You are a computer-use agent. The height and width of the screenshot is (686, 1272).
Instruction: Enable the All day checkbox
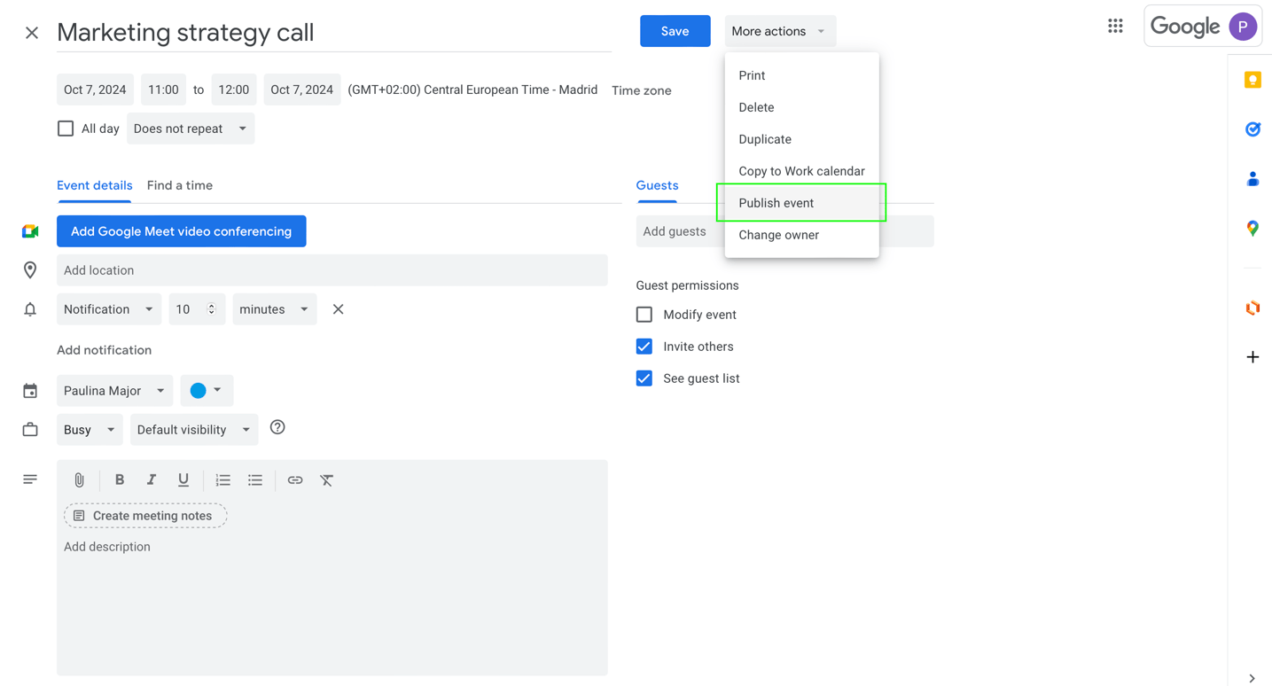(x=66, y=128)
